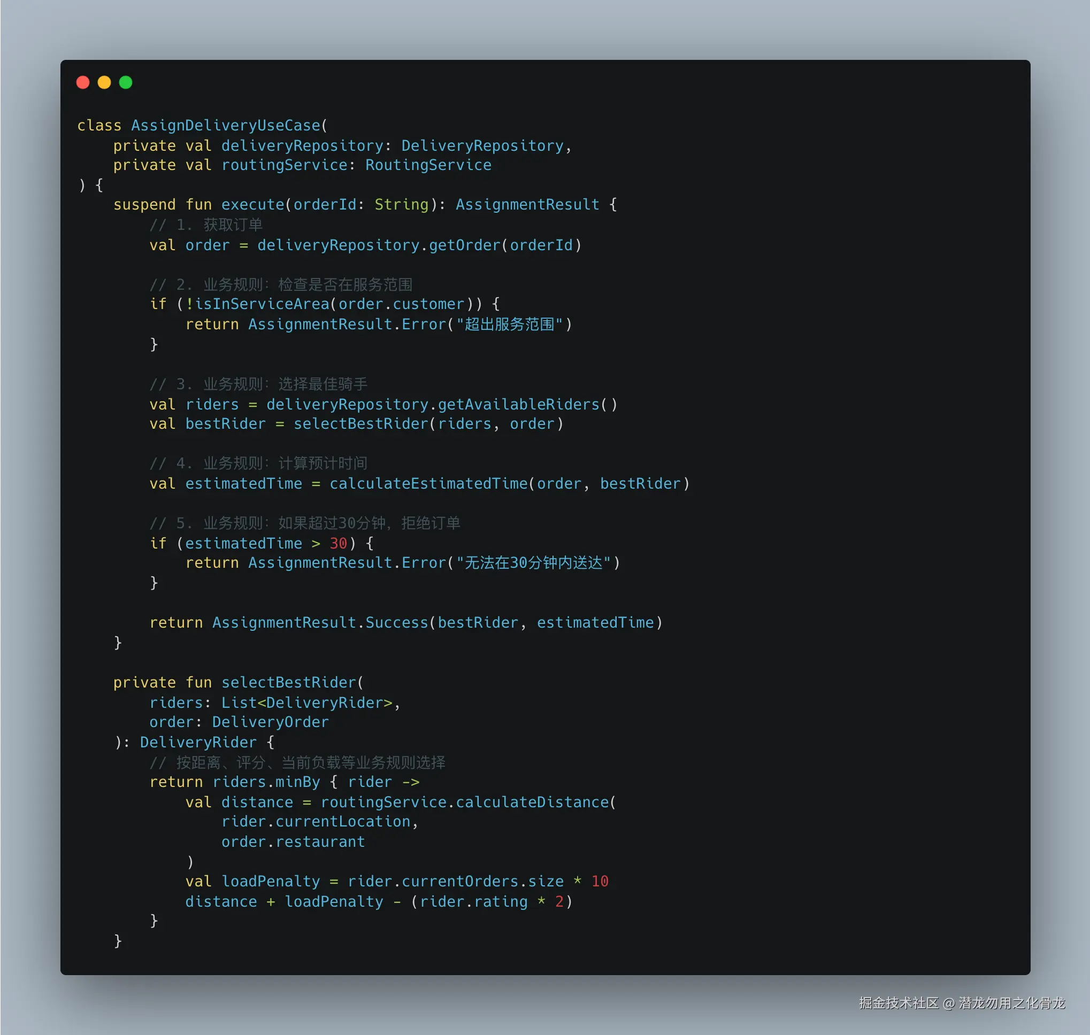Click AssignmentResult.Success return statement
The height and width of the screenshot is (1035, 1090).
[x=320, y=623]
